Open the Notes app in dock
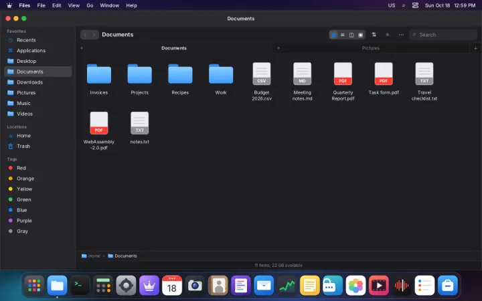 (310, 286)
